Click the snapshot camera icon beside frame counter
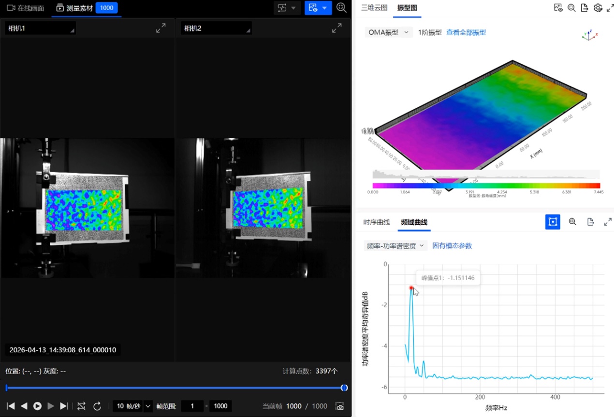 coord(340,406)
